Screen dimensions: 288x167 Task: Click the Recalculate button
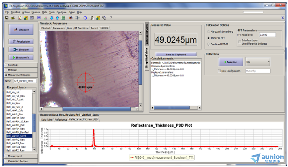pos(21,41)
